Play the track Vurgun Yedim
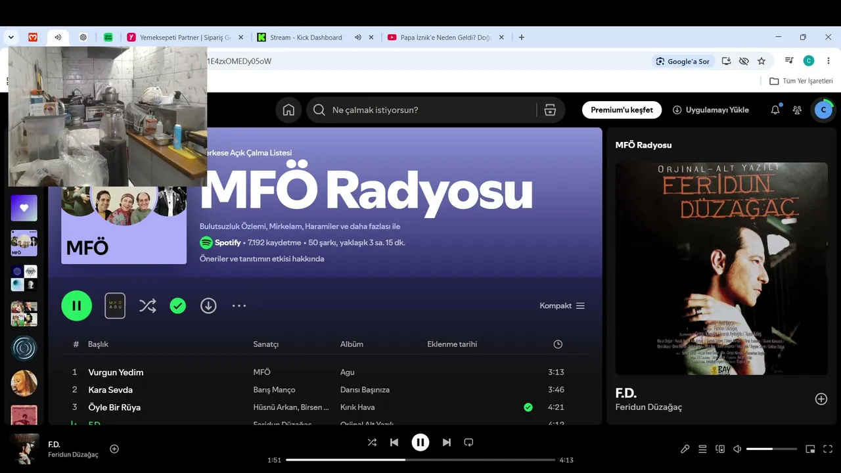This screenshot has height=473, width=841. [x=116, y=372]
